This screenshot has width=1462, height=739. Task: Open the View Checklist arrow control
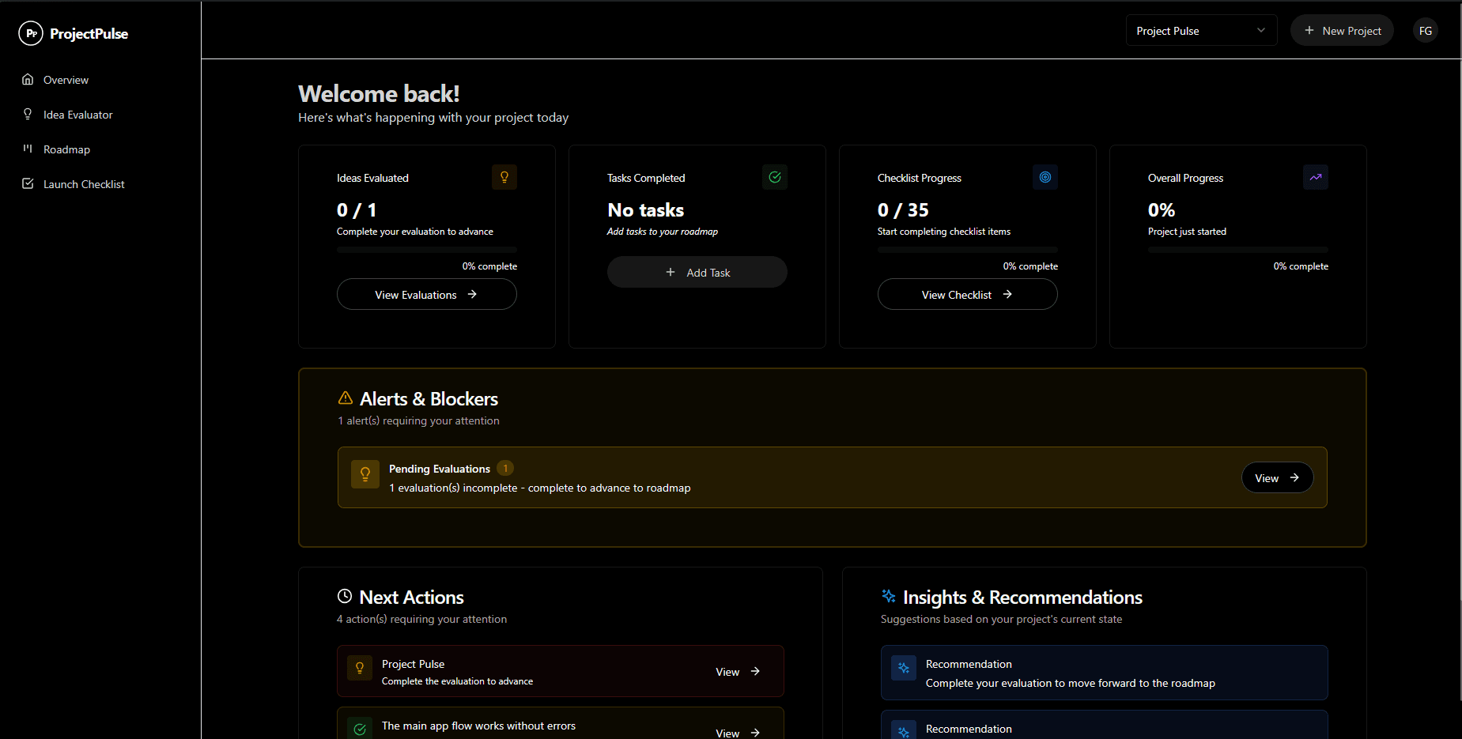[x=1007, y=294]
